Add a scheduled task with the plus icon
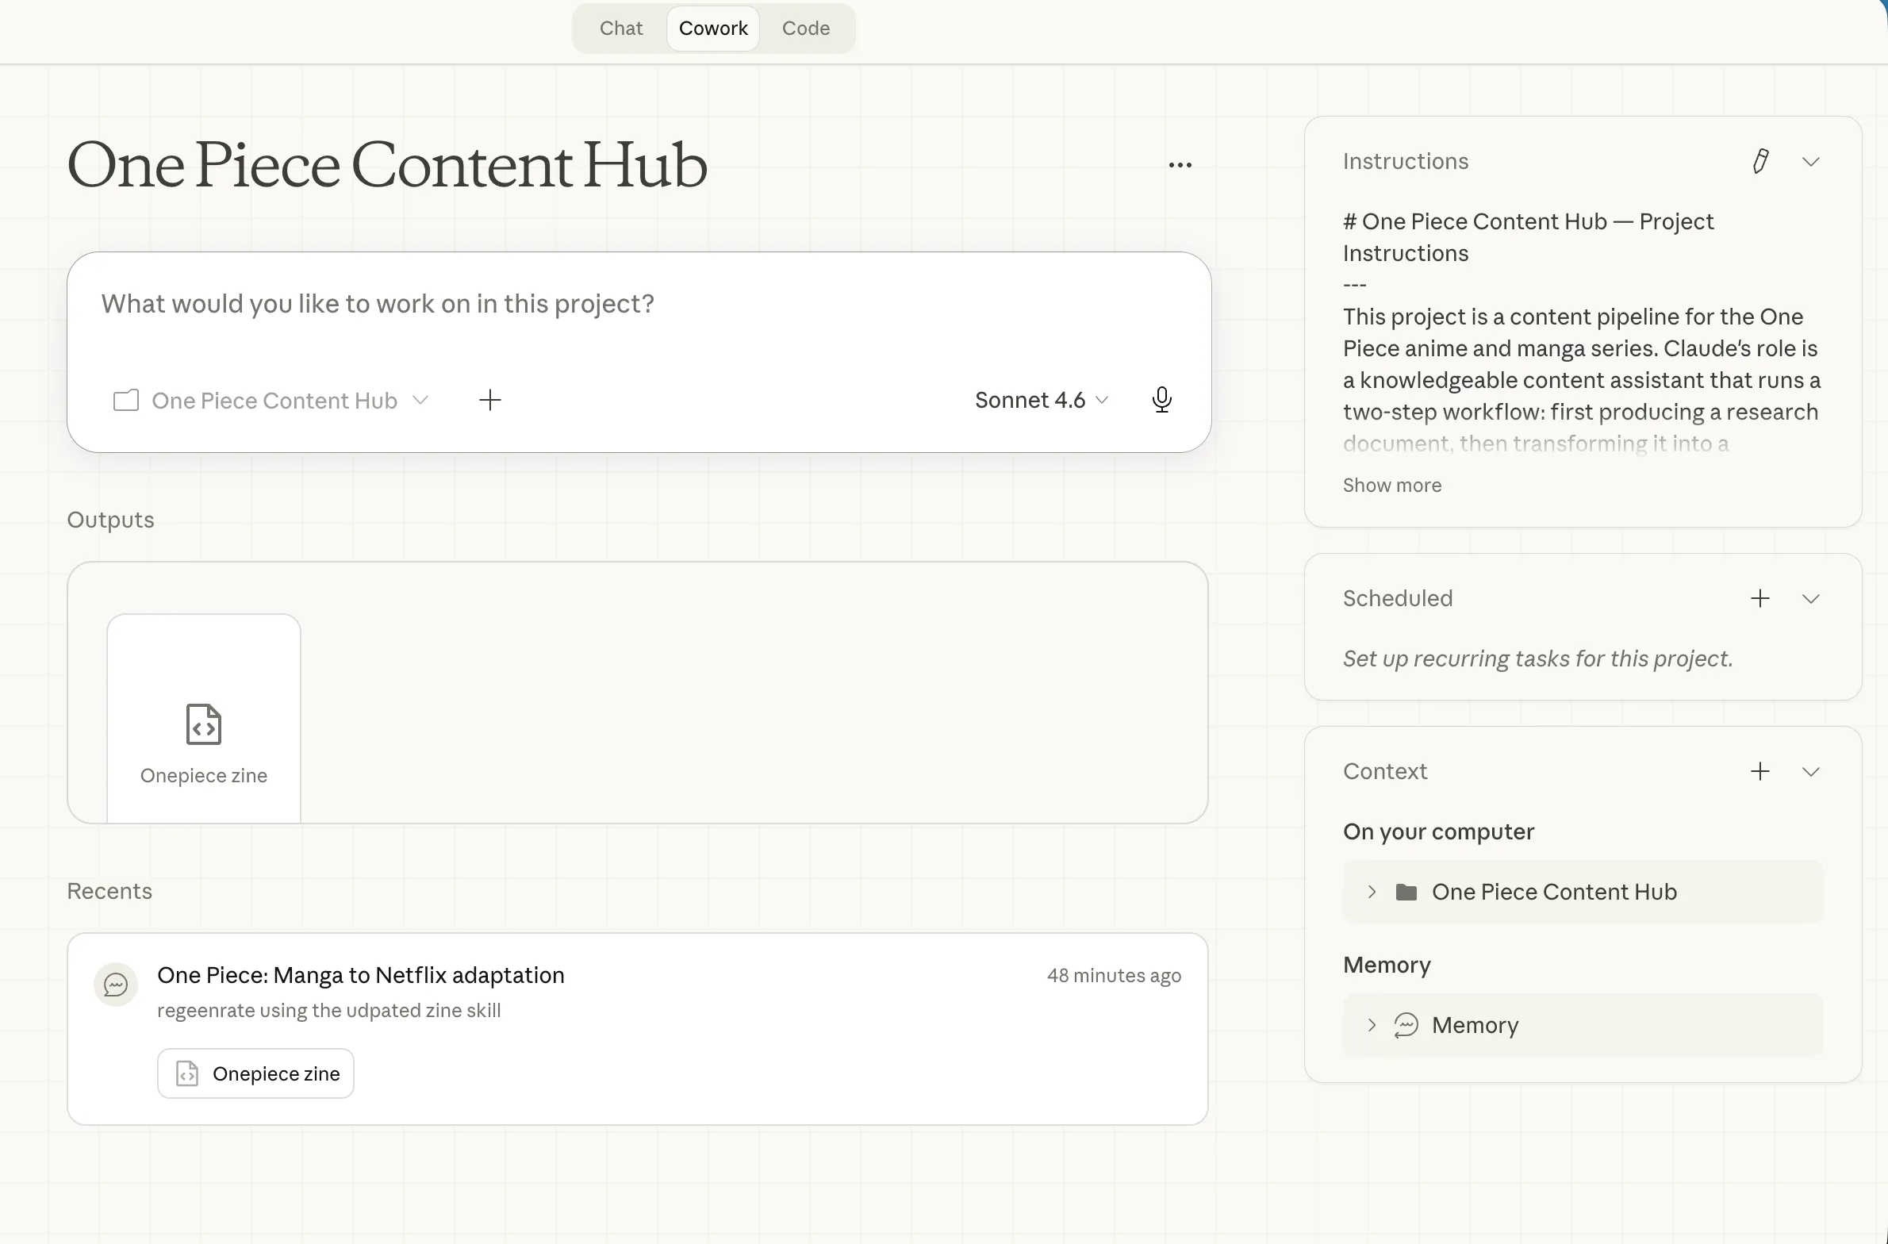 1759,598
